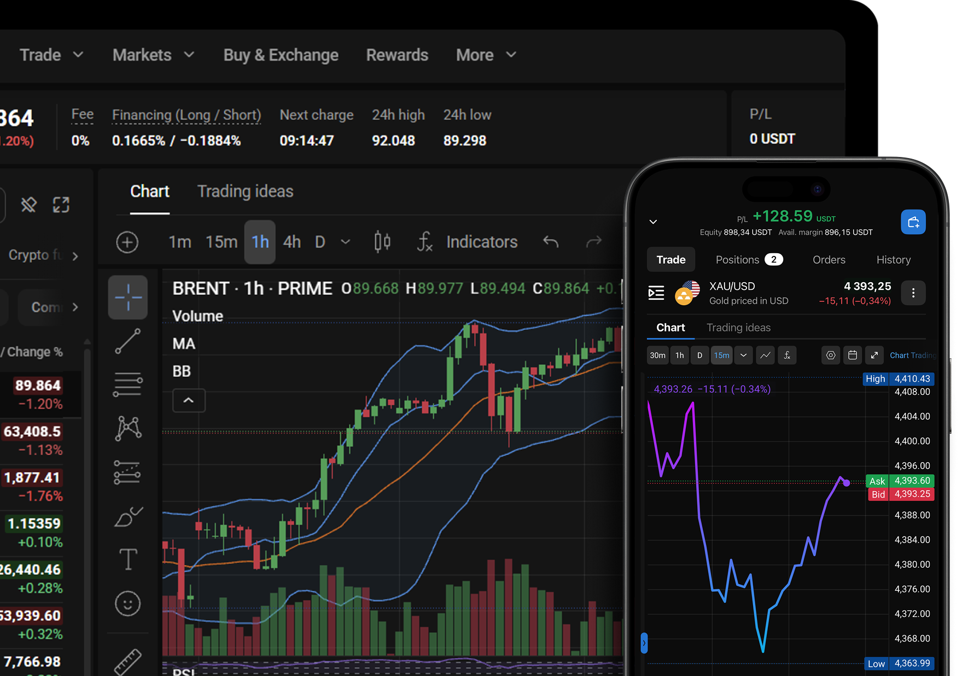Select 1h timeframe on phone chart
Viewport: 974px width, 676px height.
[x=679, y=356]
